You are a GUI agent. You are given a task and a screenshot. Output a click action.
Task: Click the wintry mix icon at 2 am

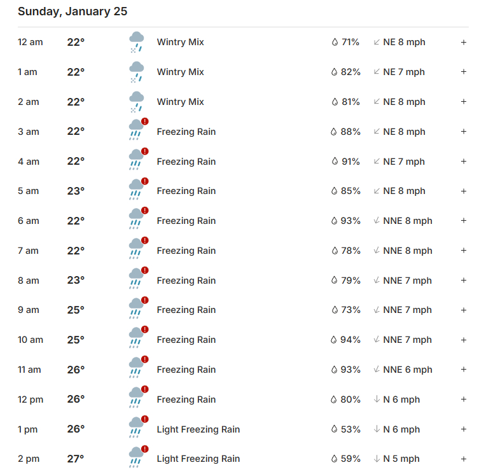click(136, 102)
